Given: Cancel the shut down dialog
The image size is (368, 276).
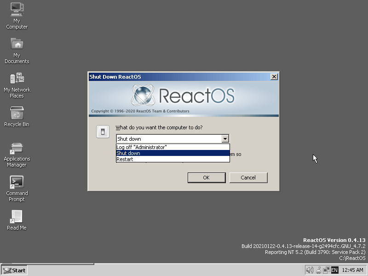Looking at the screenshot, I should click(x=248, y=178).
